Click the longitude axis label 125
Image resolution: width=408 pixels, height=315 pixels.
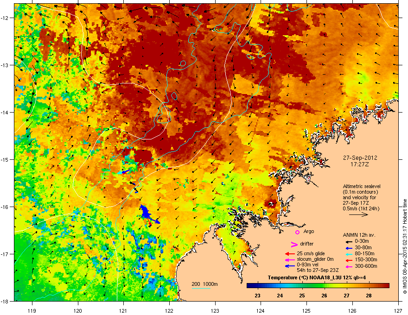coord(306,310)
